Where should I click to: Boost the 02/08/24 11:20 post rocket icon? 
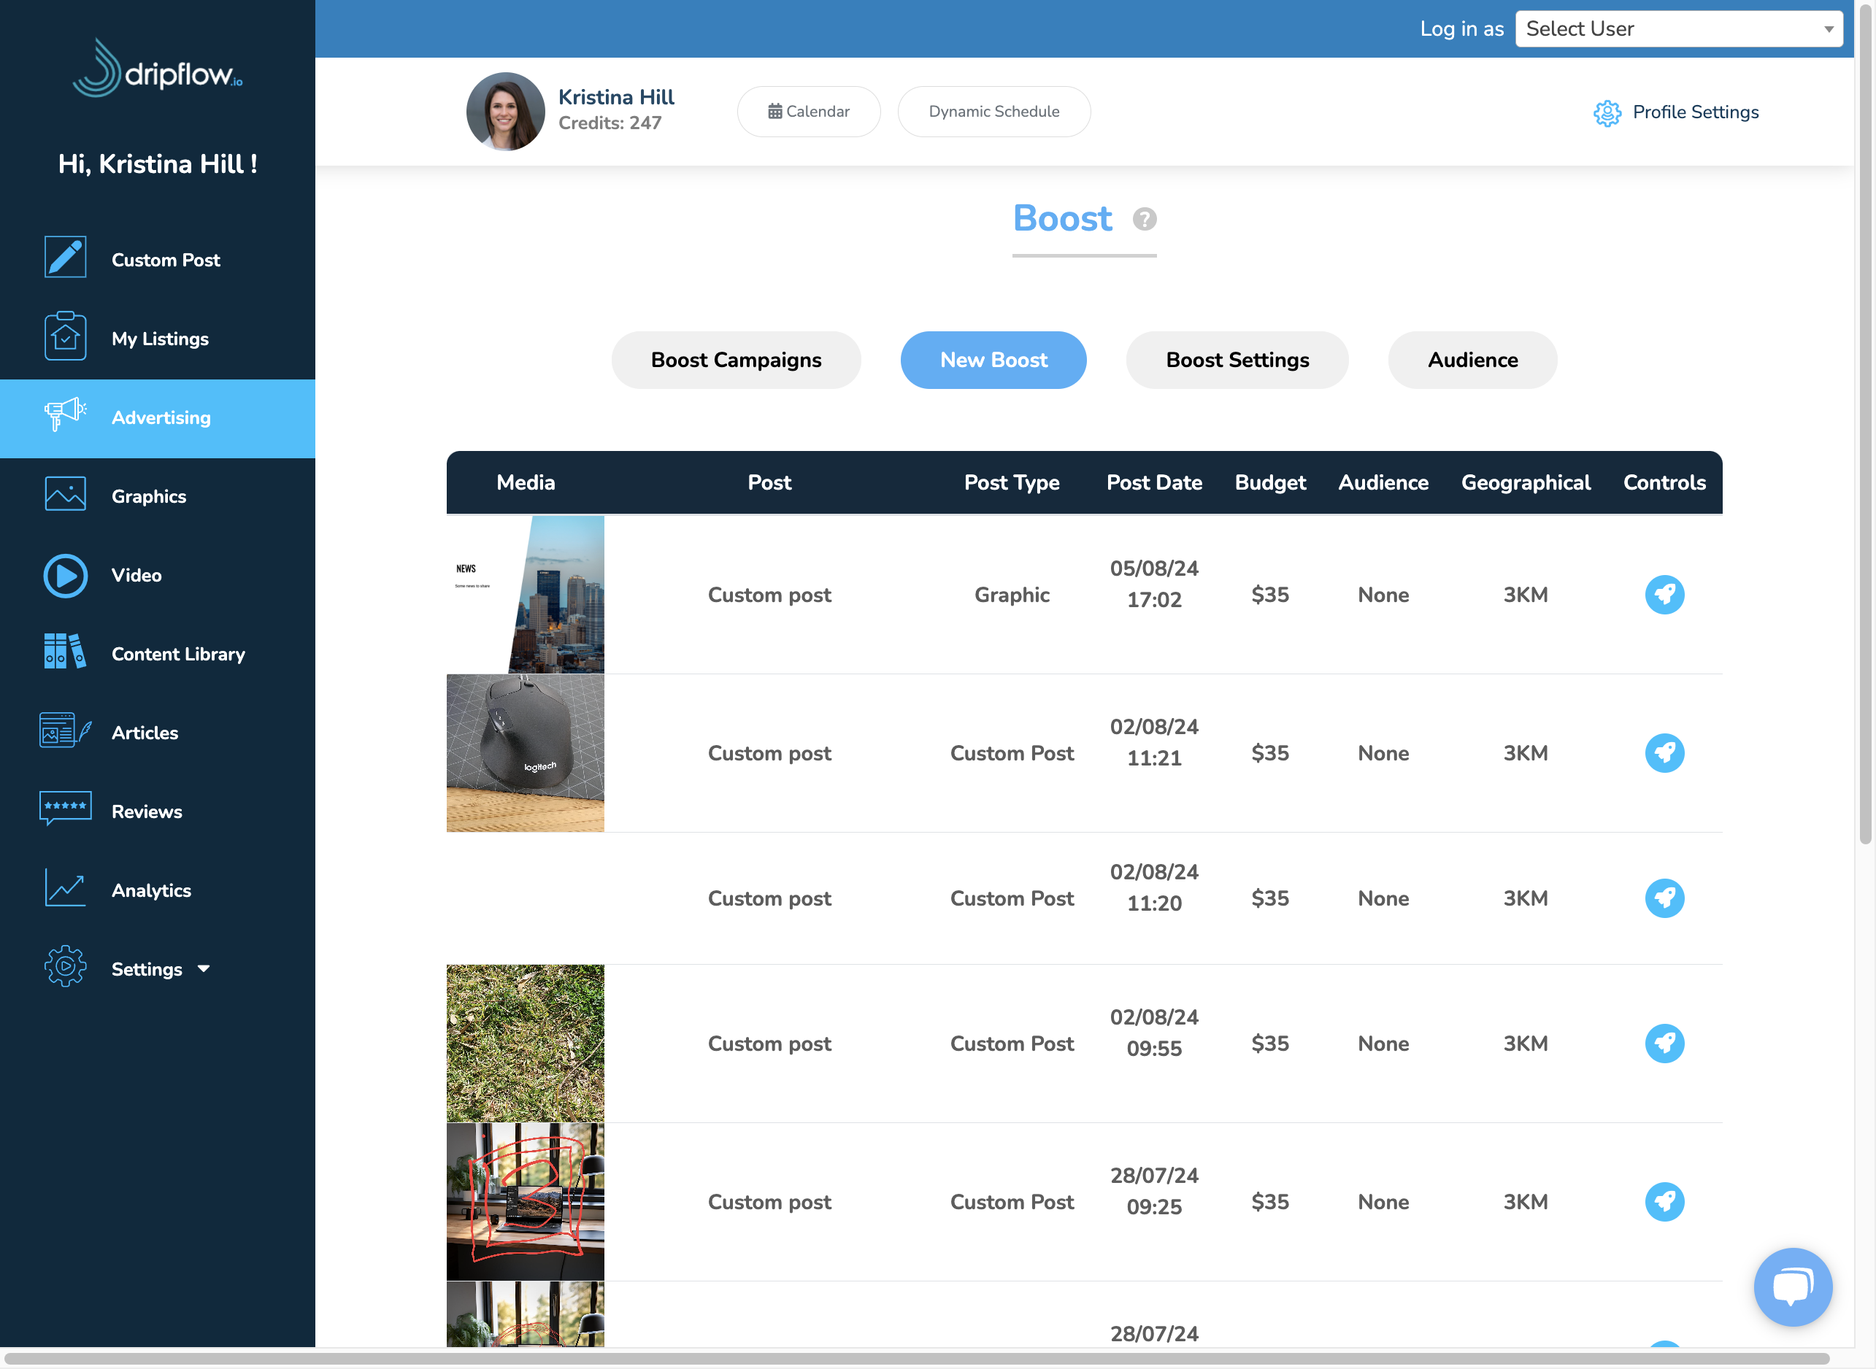(x=1664, y=898)
